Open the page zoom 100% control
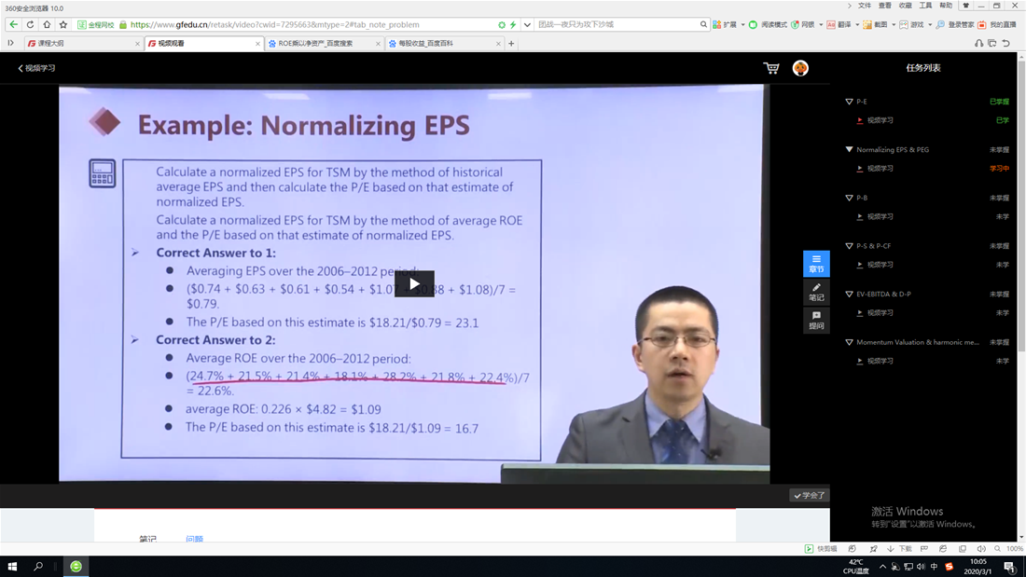Image resolution: width=1026 pixels, height=577 pixels. tap(1009, 549)
